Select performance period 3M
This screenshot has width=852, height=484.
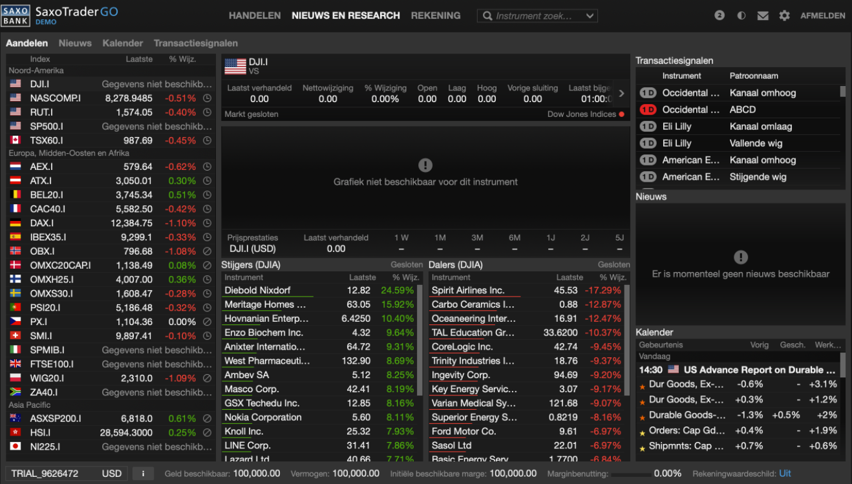click(x=477, y=238)
